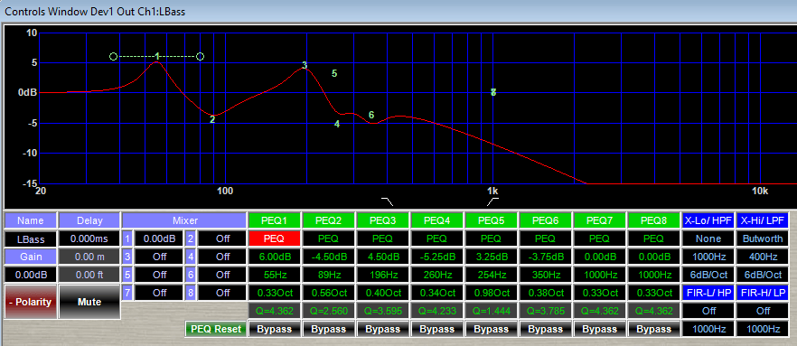Click the 0.00 m delay distance field
This screenshot has height=346, width=797.
[89, 257]
